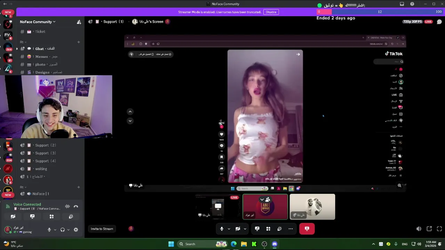445x250 pixels.
Task: Open output device options arrow beside headphones
Action: coord(68,230)
